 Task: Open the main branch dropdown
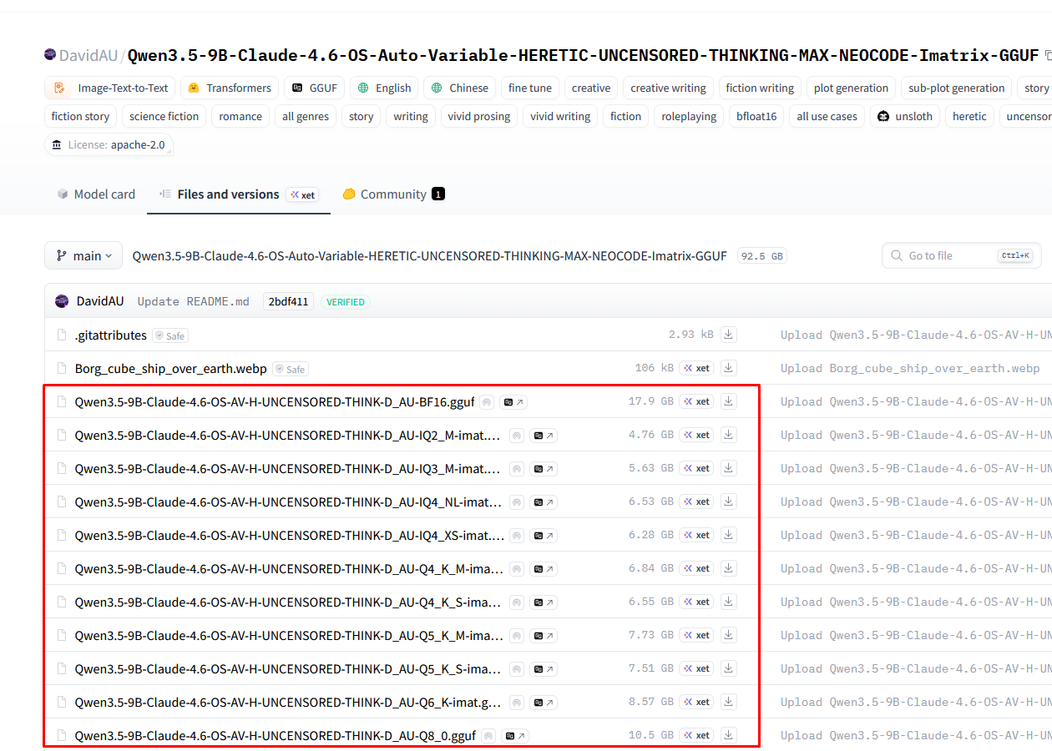click(x=83, y=256)
